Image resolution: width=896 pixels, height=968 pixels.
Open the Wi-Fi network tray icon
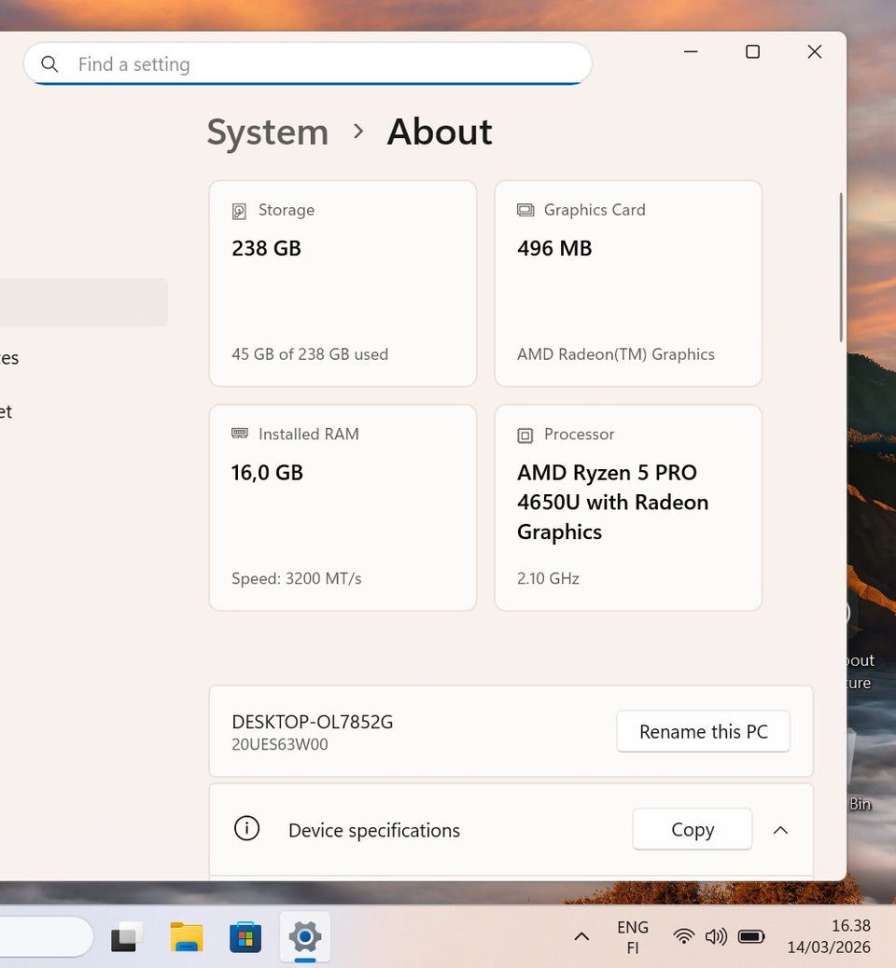[684, 936]
